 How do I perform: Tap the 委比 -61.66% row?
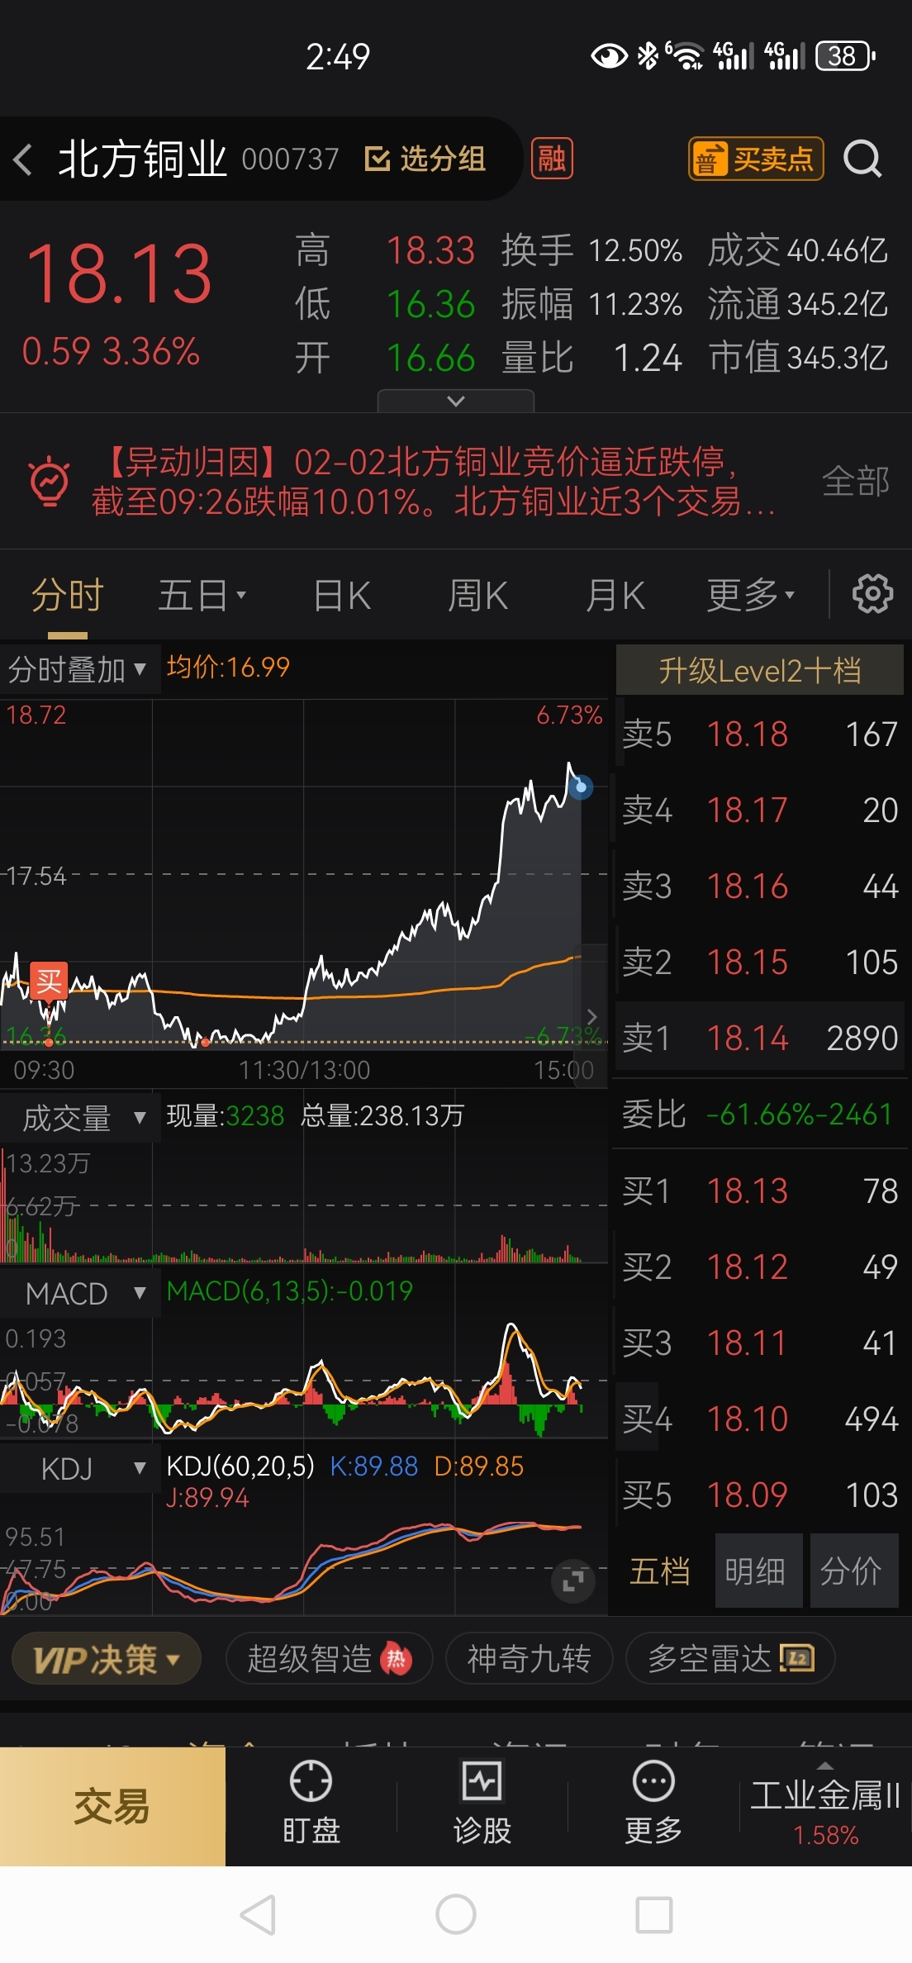pos(760,1115)
